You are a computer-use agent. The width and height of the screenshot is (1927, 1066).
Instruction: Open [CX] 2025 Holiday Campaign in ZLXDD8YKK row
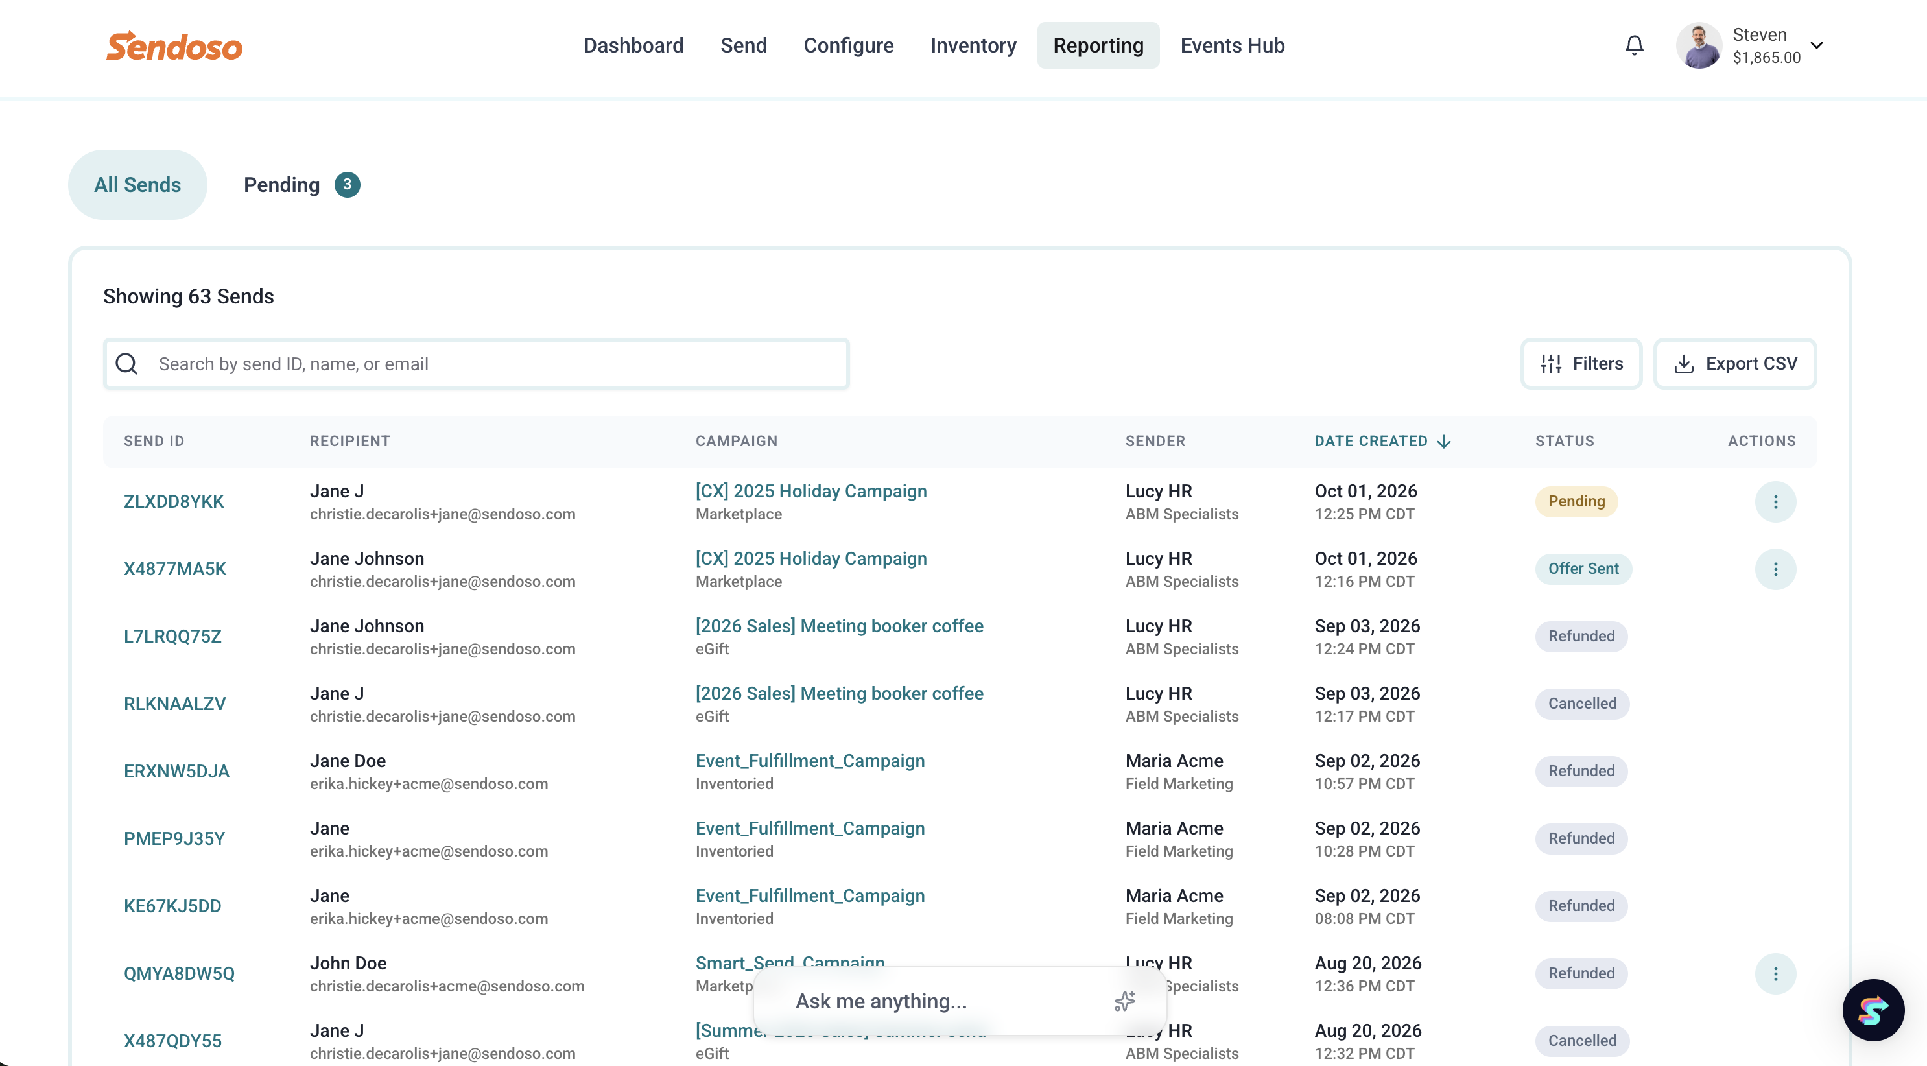point(811,491)
